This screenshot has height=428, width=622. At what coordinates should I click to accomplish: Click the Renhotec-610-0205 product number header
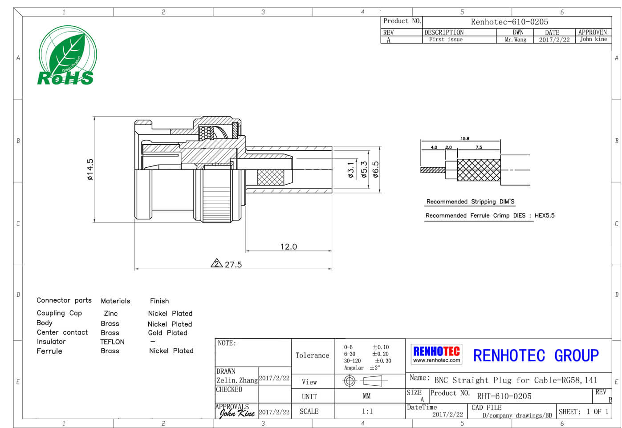(x=509, y=22)
